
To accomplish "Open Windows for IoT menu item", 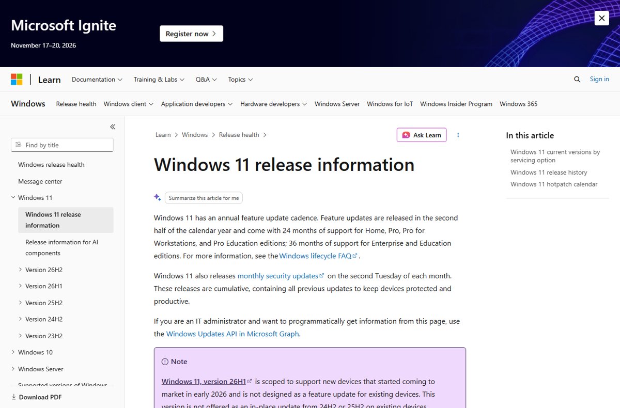I will [390, 104].
